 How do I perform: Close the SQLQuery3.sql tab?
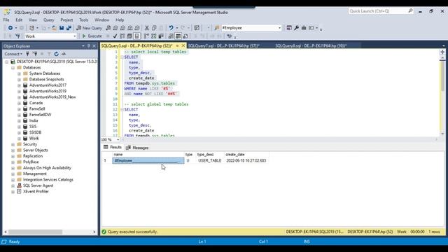tap(183, 45)
